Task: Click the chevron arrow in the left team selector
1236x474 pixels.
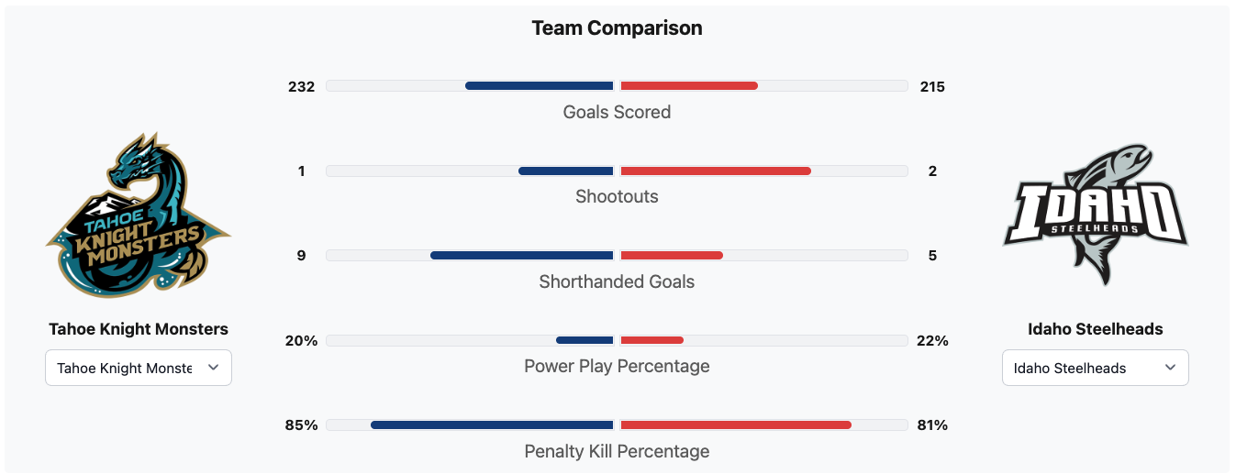Action: tap(214, 368)
